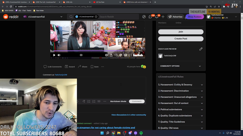
Task: Open the UGLY SHOES bookmark folder
Action: pos(8,11)
